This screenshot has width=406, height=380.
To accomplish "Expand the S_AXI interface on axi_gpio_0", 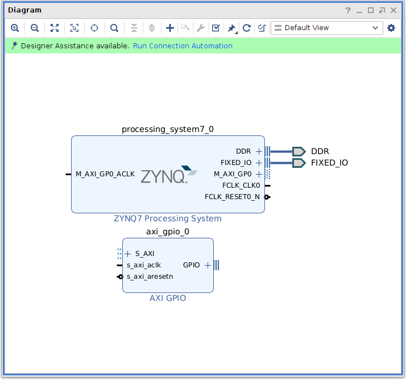I will click(127, 254).
